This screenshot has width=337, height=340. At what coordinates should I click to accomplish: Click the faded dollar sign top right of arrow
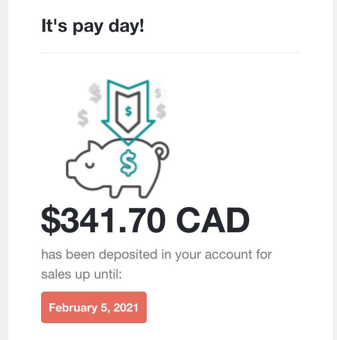pos(158,93)
